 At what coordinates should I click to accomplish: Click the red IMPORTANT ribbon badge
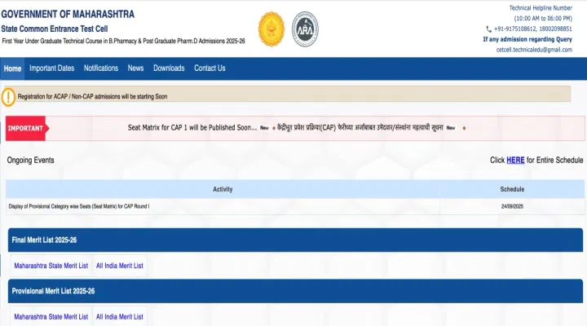click(x=25, y=128)
